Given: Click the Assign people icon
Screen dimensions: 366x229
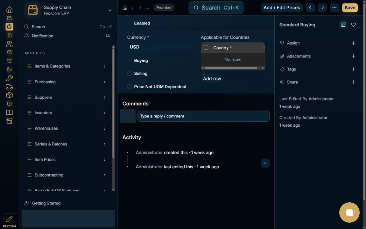Looking at the screenshot, I should click(282, 43).
